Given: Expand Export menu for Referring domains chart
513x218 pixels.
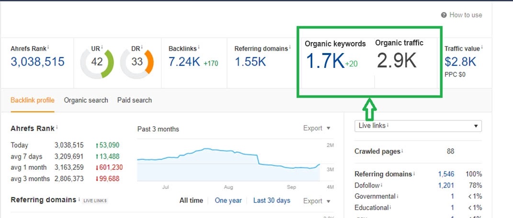Looking at the screenshot, I should (317, 201).
